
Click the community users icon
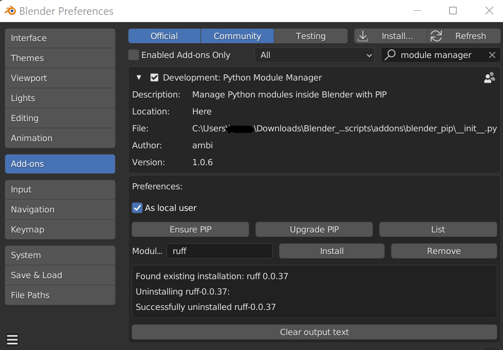(490, 77)
